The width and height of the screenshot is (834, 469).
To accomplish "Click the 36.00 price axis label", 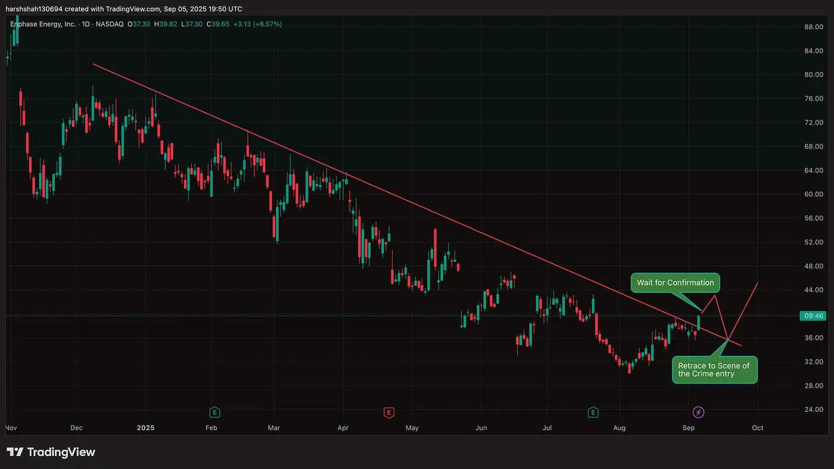I will tap(813, 338).
